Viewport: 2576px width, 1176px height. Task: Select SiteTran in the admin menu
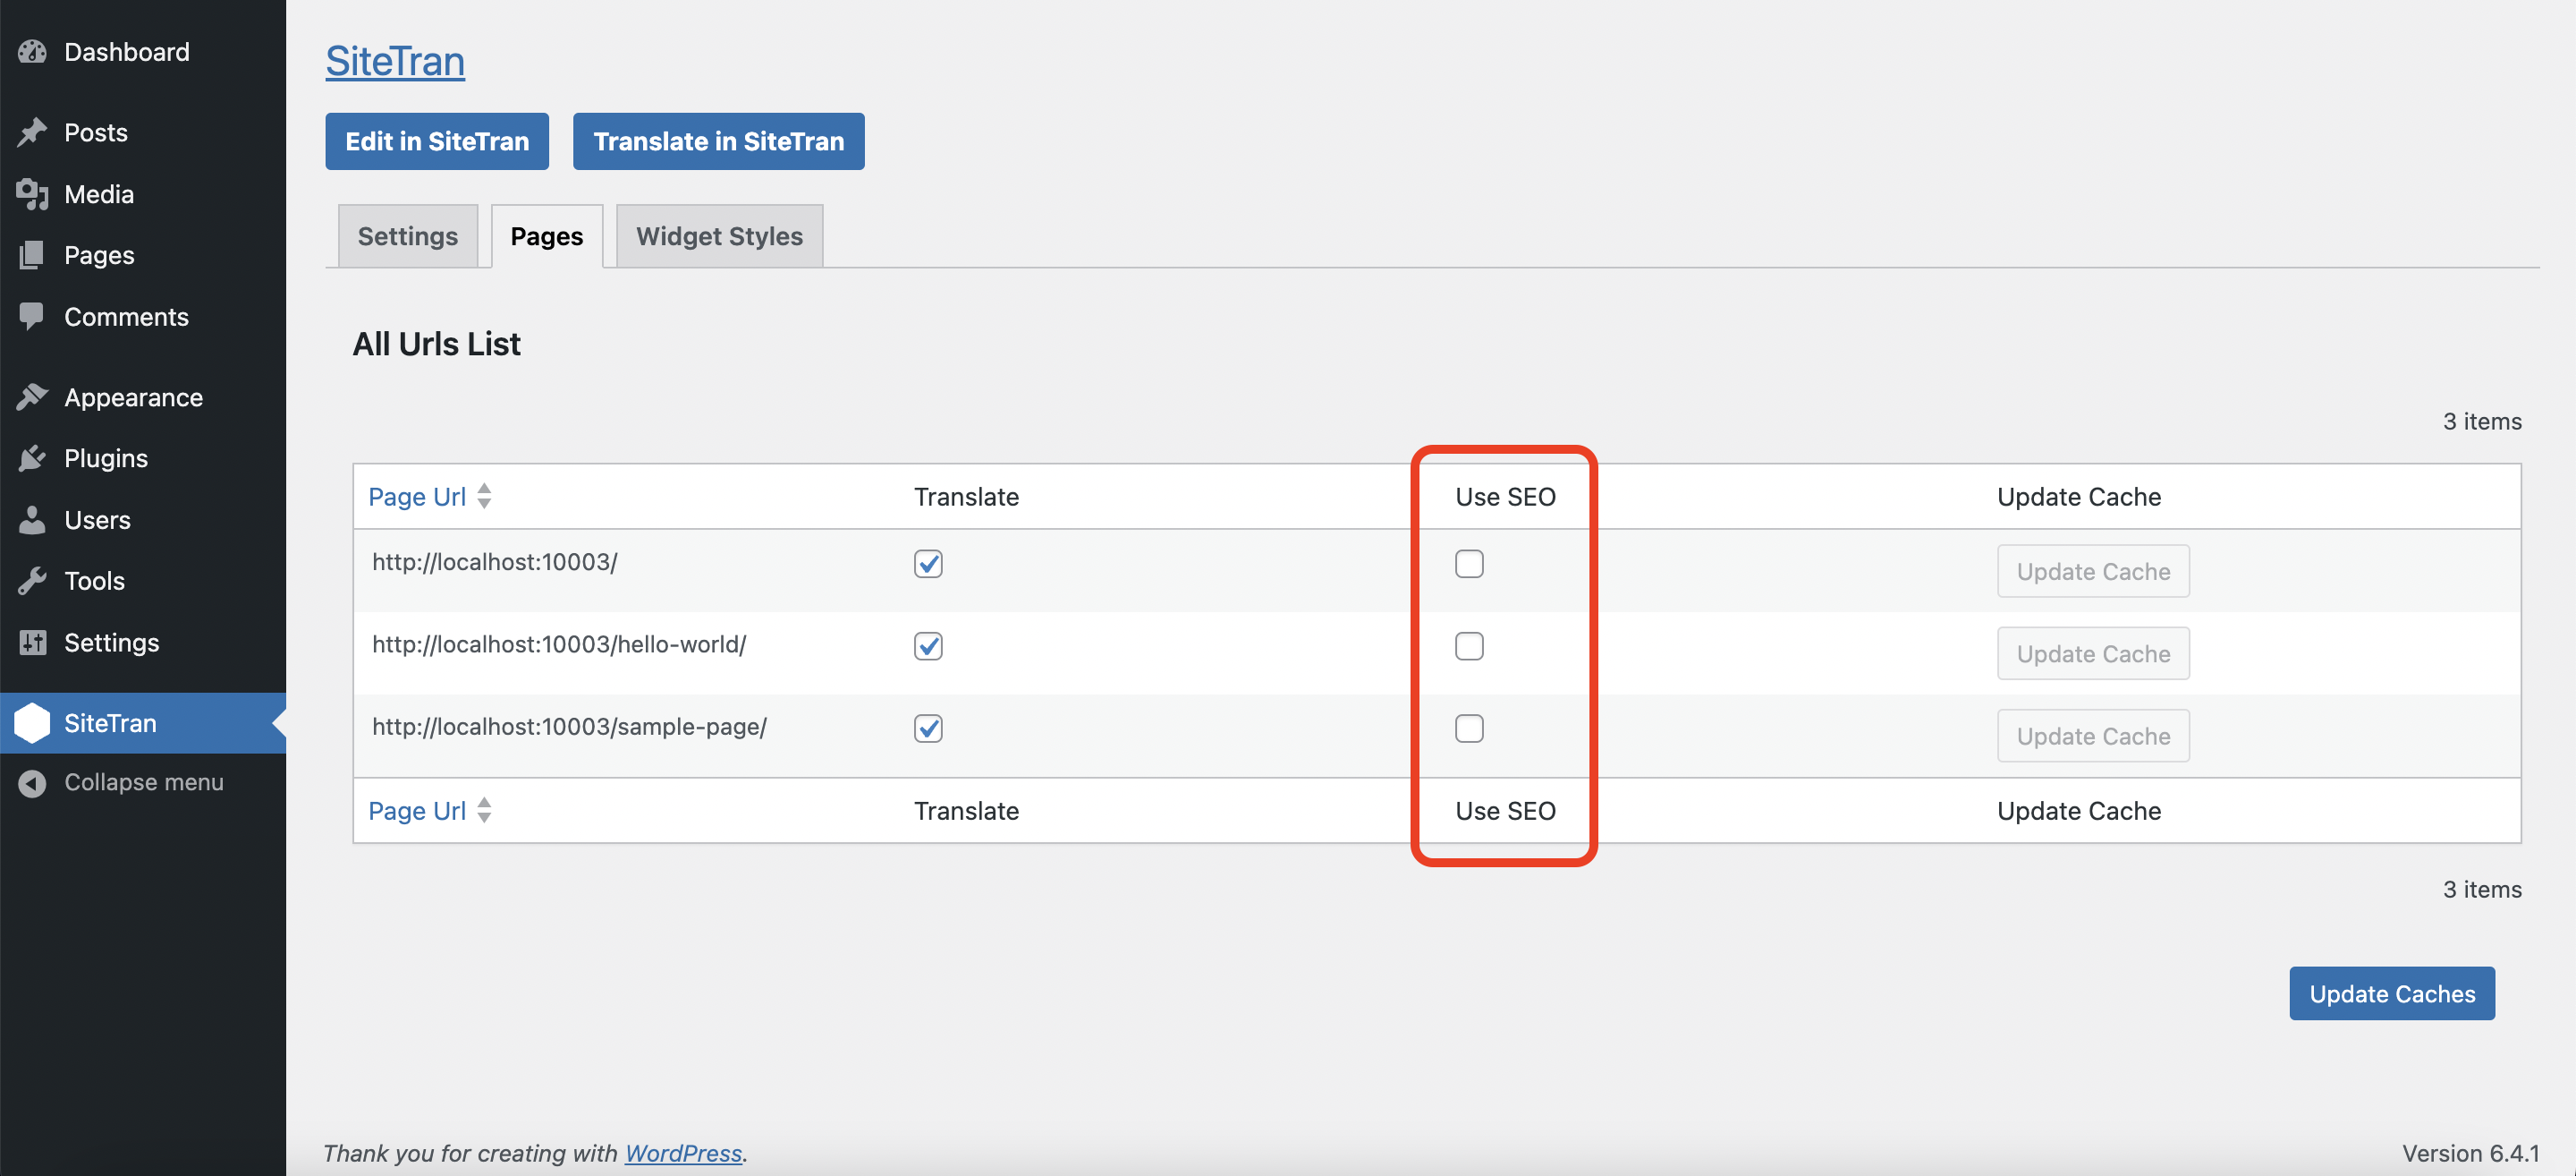click(143, 722)
